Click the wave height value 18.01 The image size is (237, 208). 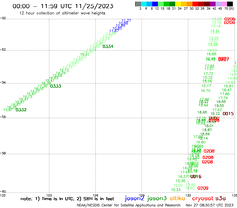(x=209, y=126)
